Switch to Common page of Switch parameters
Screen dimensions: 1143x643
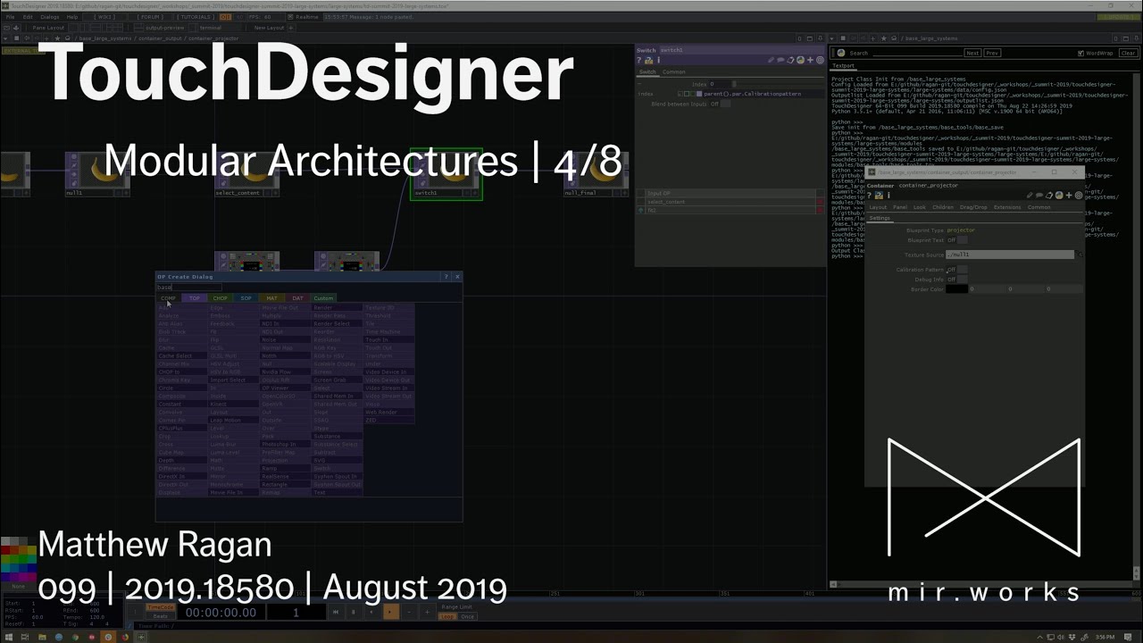pos(673,72)
